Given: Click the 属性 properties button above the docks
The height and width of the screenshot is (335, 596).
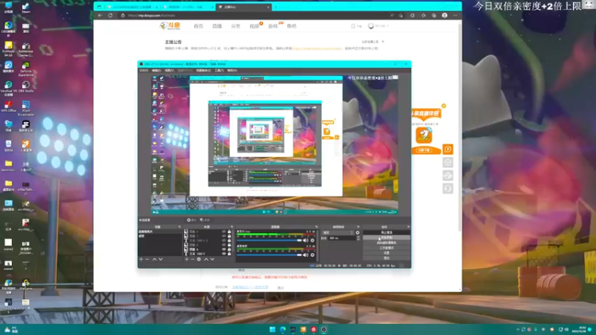Looking at the screenshot, I should (191, 220).
